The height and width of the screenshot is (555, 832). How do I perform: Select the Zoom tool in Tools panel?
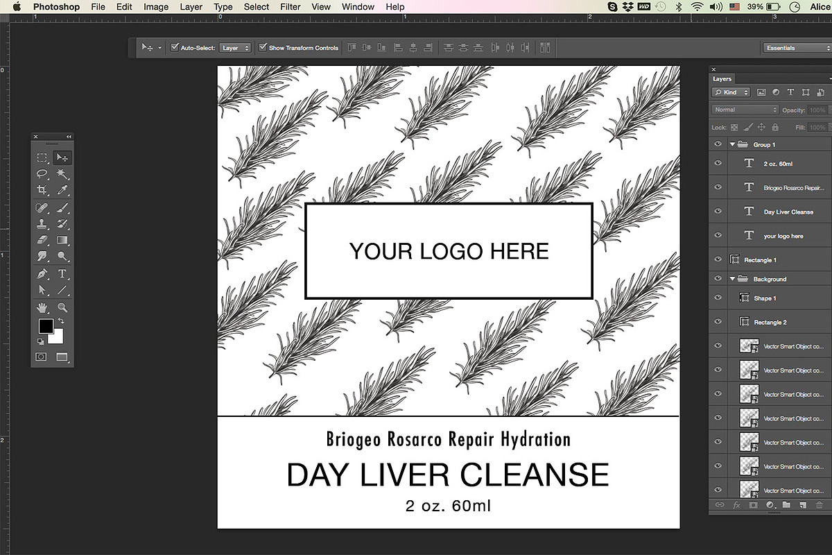[x=62, y=307]
